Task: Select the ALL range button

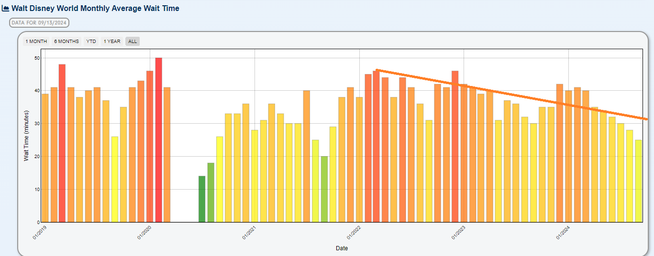Action: (x=133, y=42)
